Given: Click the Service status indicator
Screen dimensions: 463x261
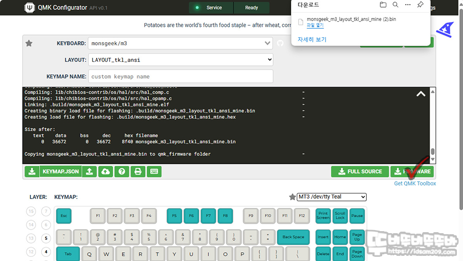Looking at the screenshot, I should (x=211, y=8).
